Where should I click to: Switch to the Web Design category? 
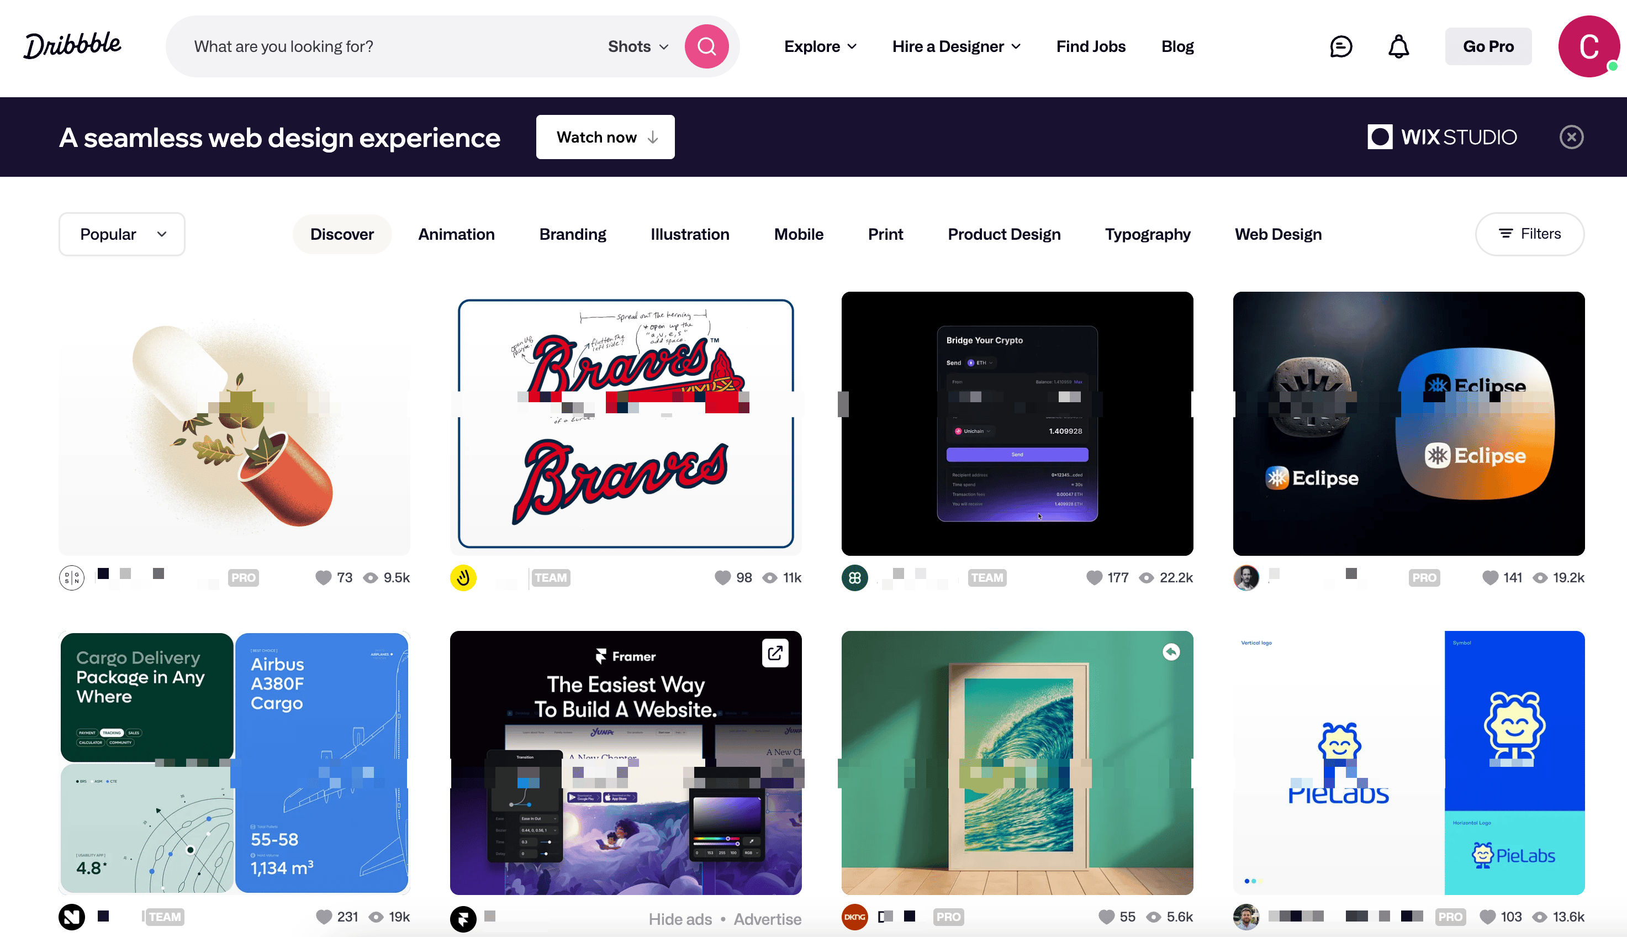pyautogui.click(x=1277, y=234)
